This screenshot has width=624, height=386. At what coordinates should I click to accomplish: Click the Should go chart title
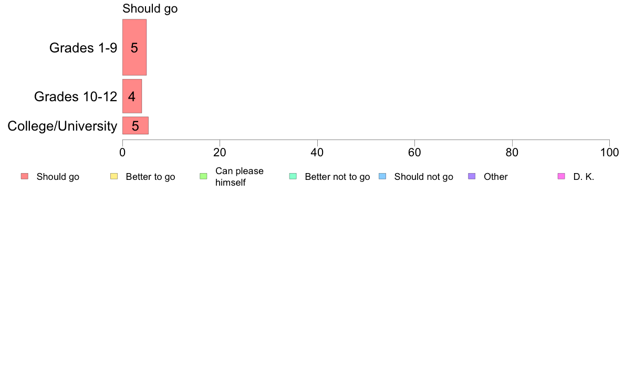point(150,8)
